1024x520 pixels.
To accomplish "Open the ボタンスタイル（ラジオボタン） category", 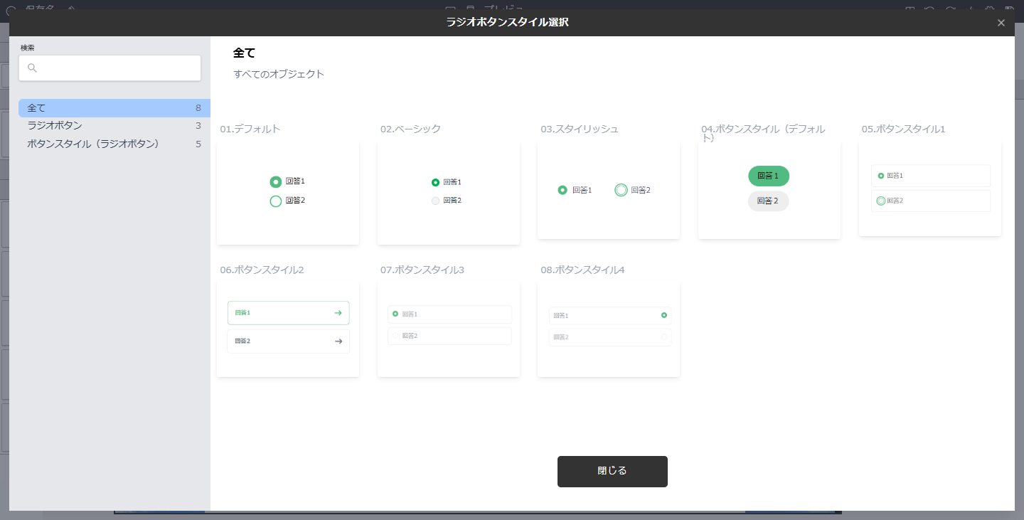I will (114, 144).
